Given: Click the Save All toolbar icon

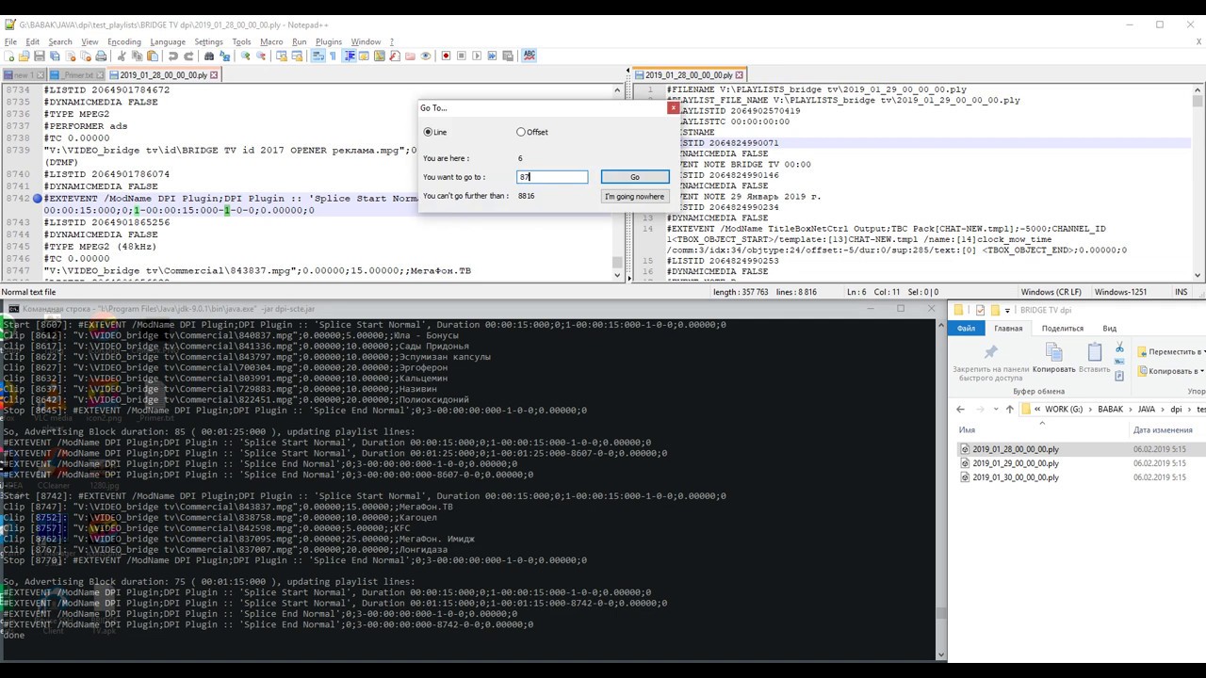Looking at the screenshot, I should (x=55, y=56).
